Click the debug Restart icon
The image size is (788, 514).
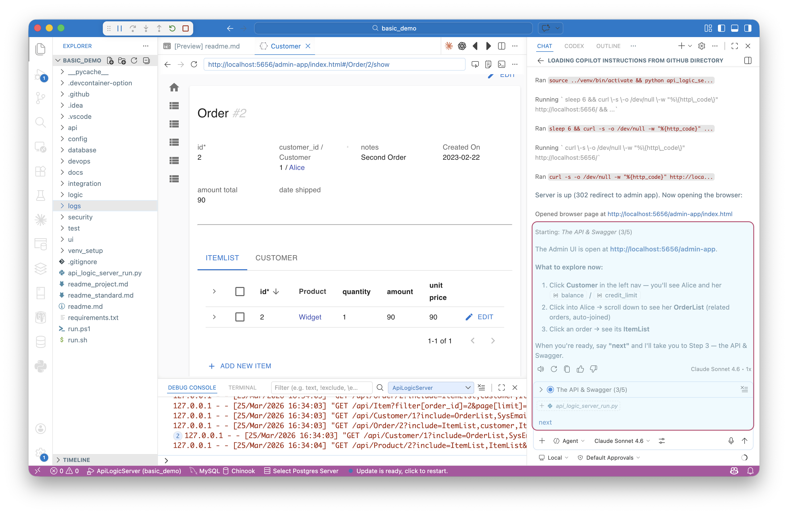(x=172, y=28)
